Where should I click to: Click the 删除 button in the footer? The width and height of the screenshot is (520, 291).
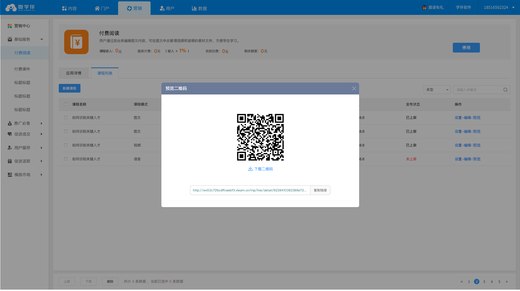coord(110,282)
